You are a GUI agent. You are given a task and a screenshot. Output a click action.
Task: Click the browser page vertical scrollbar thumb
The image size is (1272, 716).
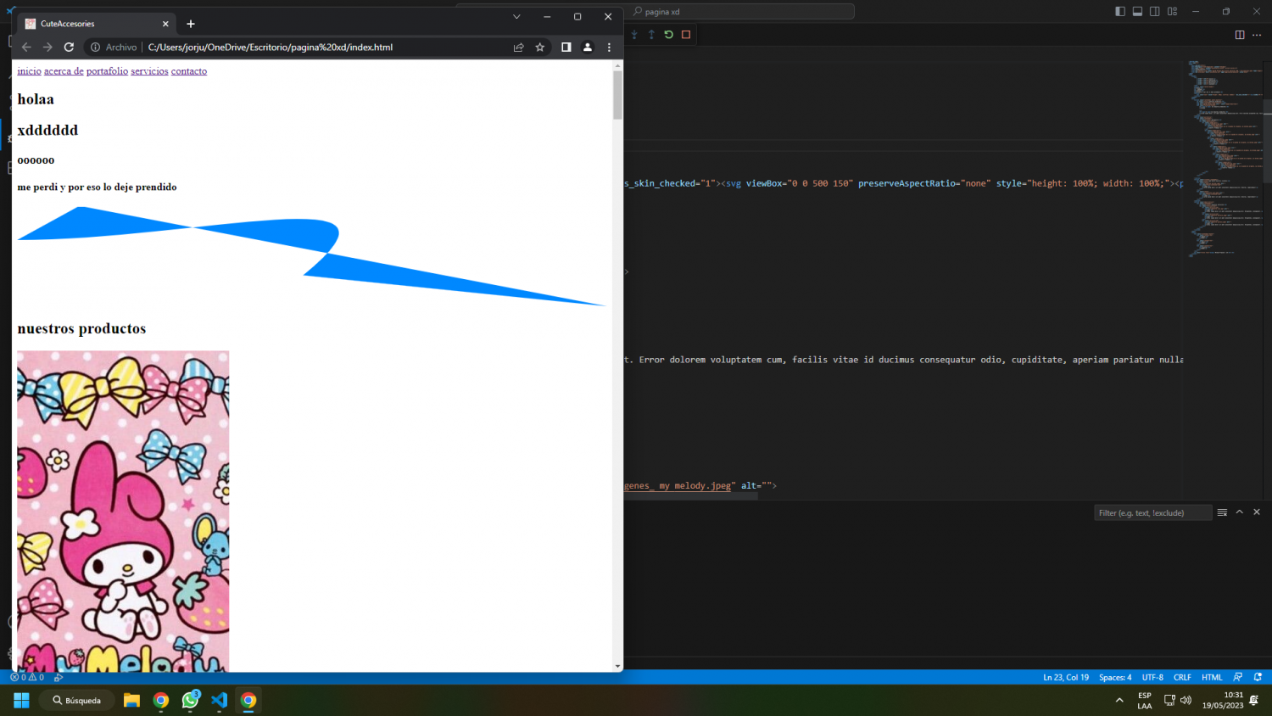(x=617, y=95)
